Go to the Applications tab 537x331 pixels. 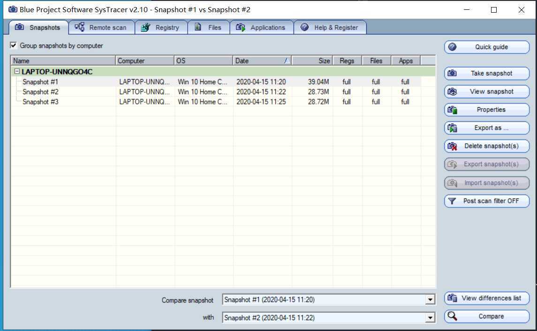point(262,27)
